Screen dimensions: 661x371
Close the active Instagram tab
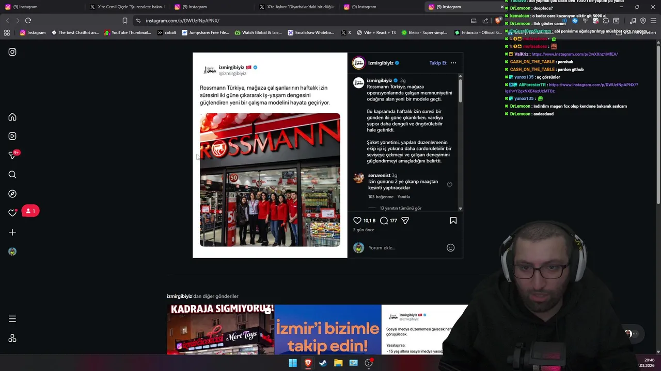(502, 7)
